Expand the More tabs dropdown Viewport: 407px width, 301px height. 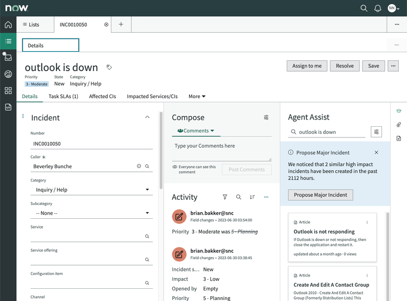click(x=197, y=96)
